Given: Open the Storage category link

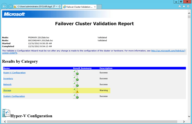Looking at the screenshot, I should (x=7, y=90).
